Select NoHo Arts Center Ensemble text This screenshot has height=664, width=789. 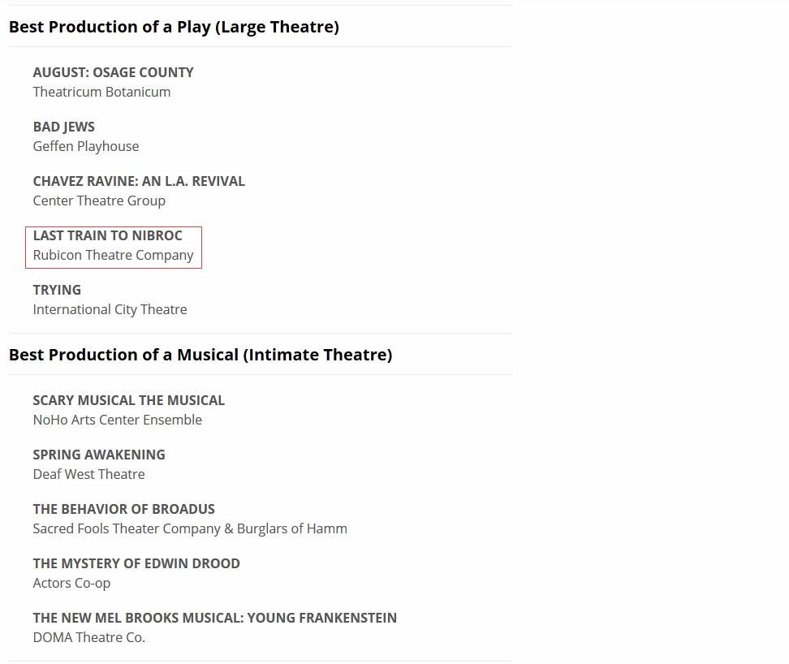click(117, 420)
